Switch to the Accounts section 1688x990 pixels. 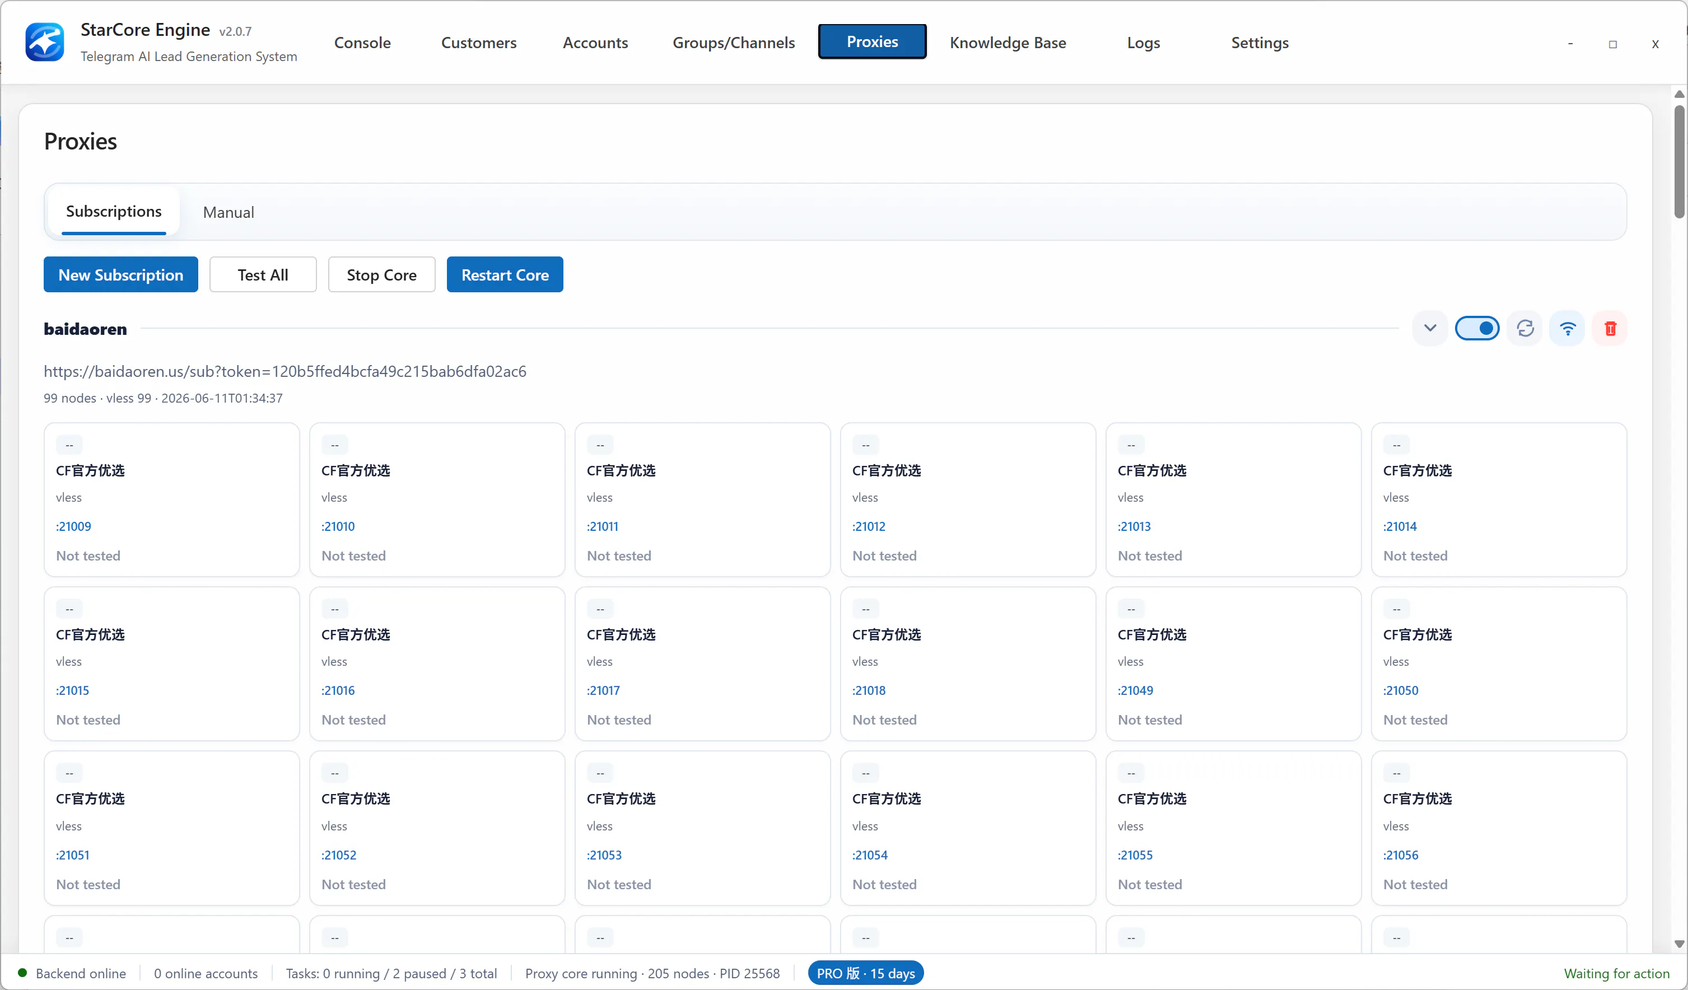(595, 42)
